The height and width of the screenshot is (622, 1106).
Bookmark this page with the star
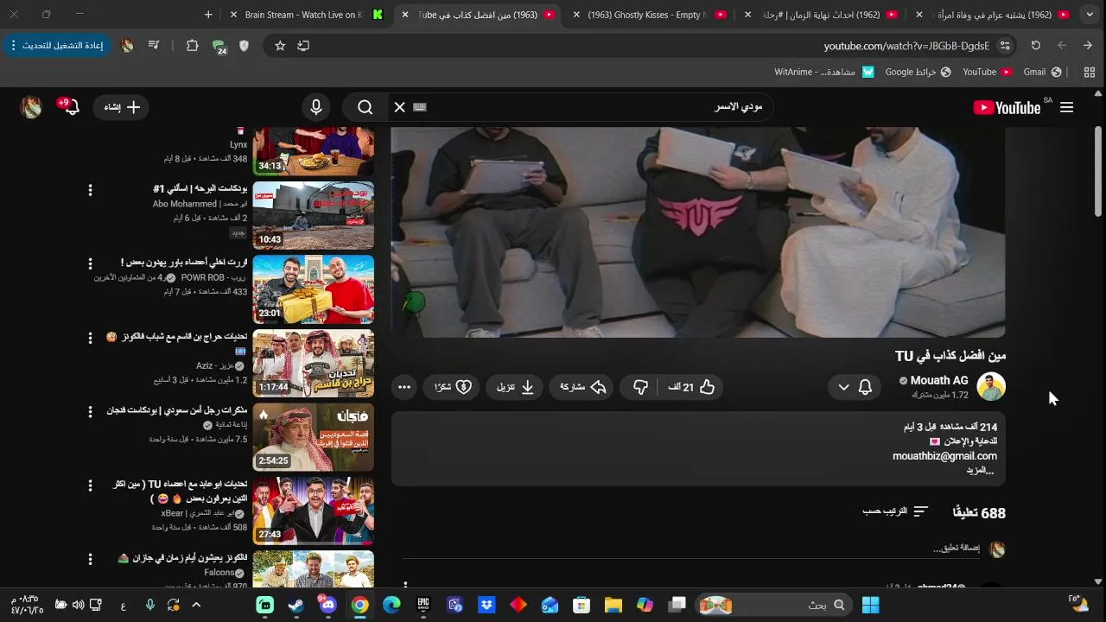(x=280, y=46)
